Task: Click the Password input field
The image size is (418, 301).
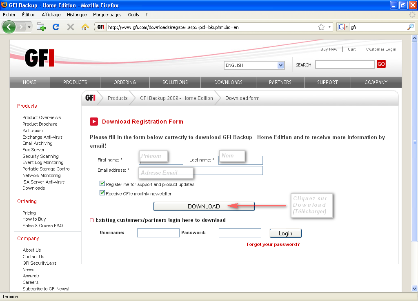Action: click(x=240, y=233)
